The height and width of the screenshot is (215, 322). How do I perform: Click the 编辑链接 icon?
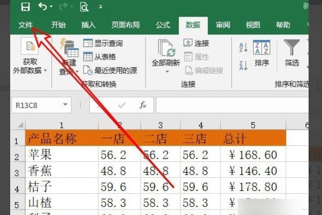189,70
